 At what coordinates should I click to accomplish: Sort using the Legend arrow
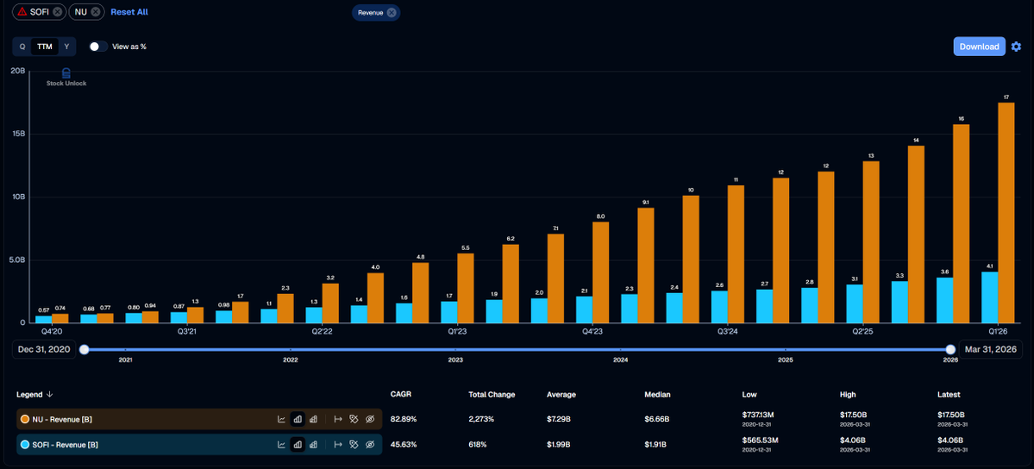click(x=50, y=395)
